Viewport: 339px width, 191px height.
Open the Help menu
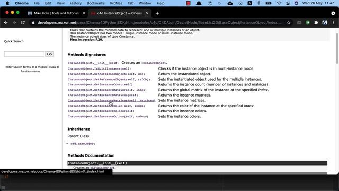160,3
